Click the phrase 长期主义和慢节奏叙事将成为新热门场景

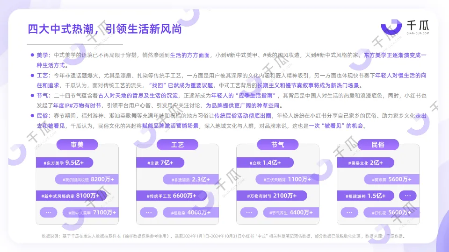pos(308,85)
